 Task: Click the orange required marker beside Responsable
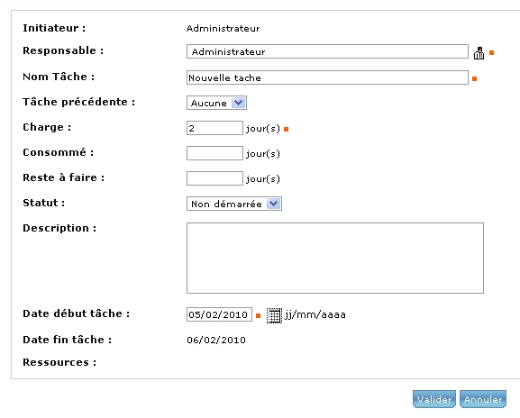pyautogui.click(x=492, y=53)
